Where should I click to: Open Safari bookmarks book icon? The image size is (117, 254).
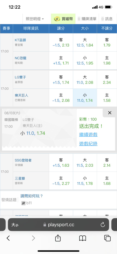(x=83, y=238)
